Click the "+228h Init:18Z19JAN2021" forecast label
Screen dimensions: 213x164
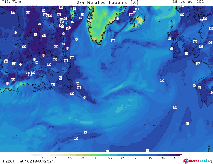pos(28,161)
